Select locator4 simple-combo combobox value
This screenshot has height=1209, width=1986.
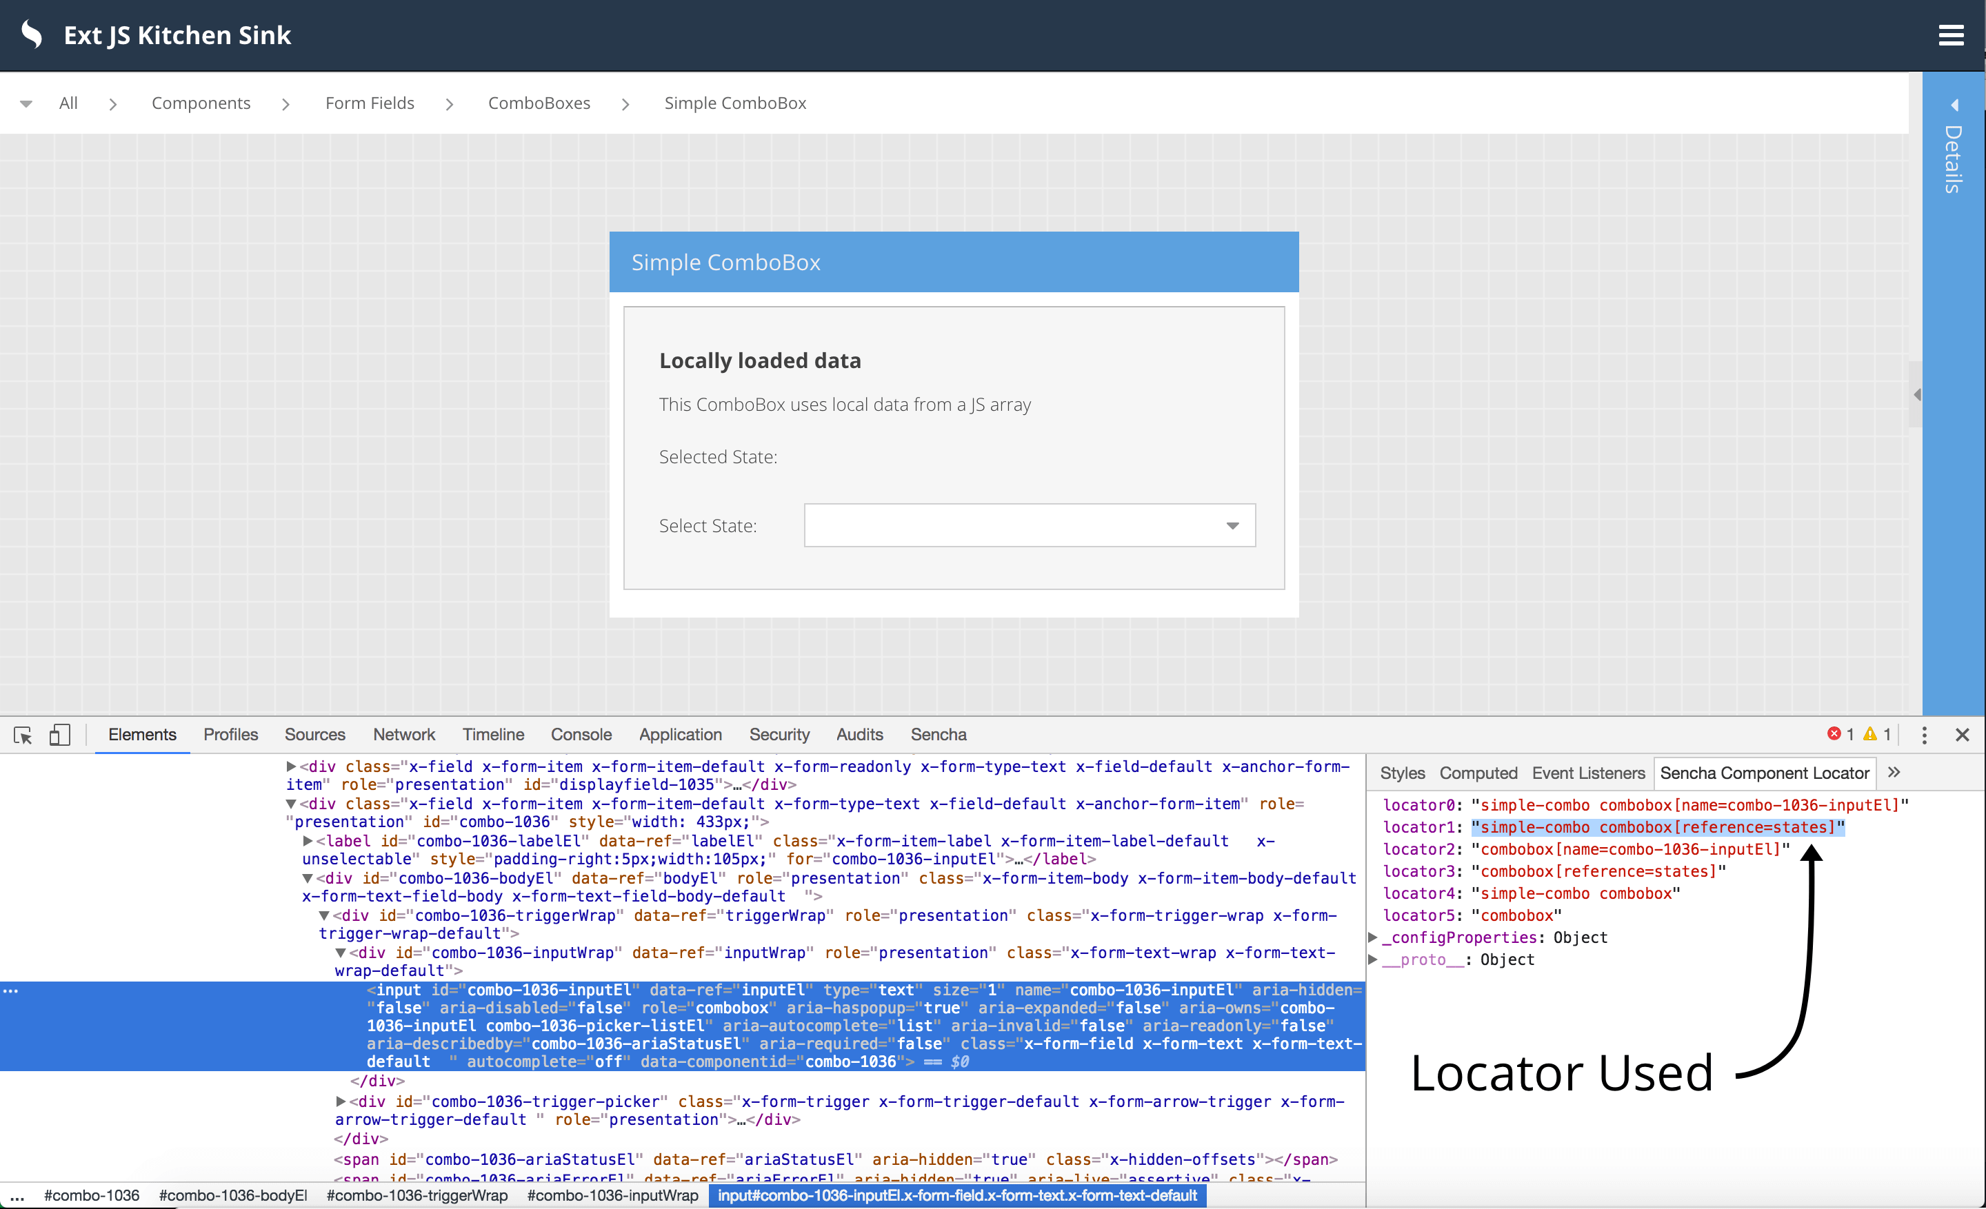1576,893
